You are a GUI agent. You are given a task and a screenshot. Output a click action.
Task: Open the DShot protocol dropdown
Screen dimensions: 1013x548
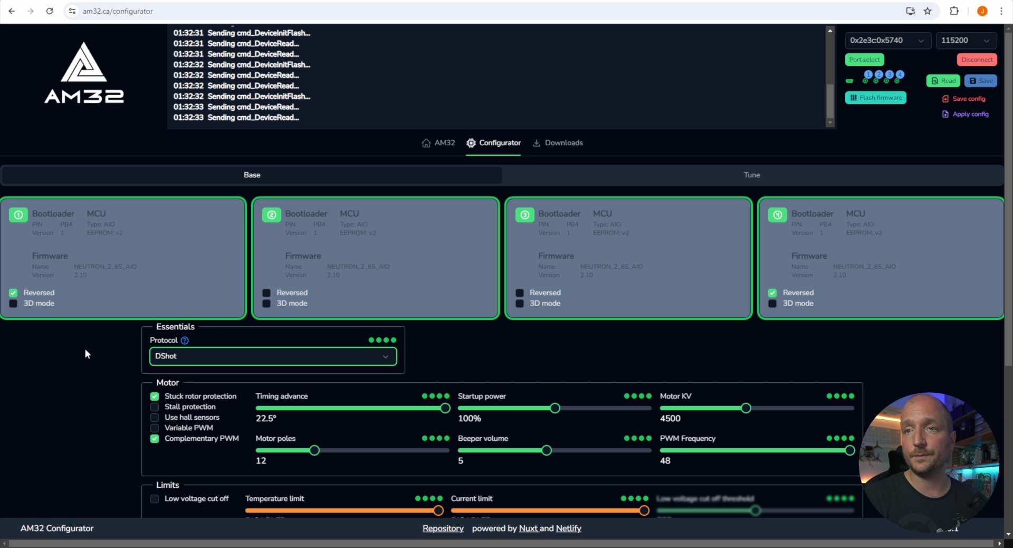pyautogui.click(x=273, y=356)
